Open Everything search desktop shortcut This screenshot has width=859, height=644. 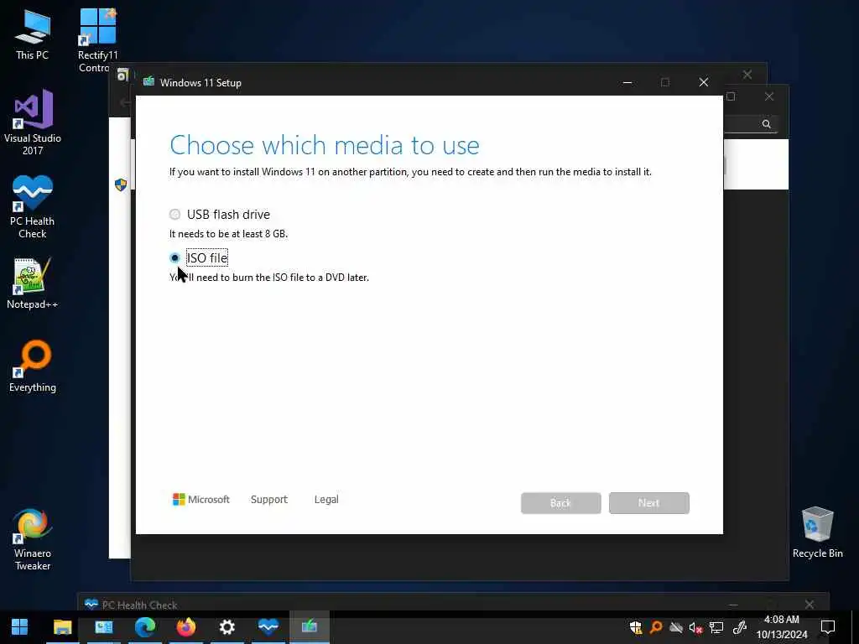(x=33, y=366)
